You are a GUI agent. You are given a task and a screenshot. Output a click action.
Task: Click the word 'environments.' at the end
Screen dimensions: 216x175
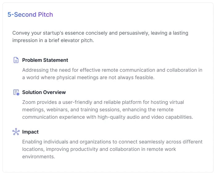pos(39,157)
